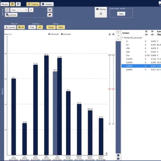Collapse the Michał Borychowski tree node

click(x=123, y=38)
